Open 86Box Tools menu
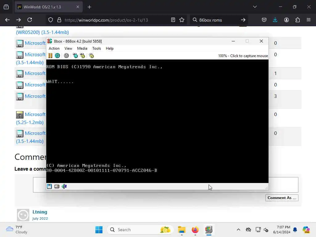Image resolution: width=316 pixels, height=237 pixels. (x=97, y=48)
